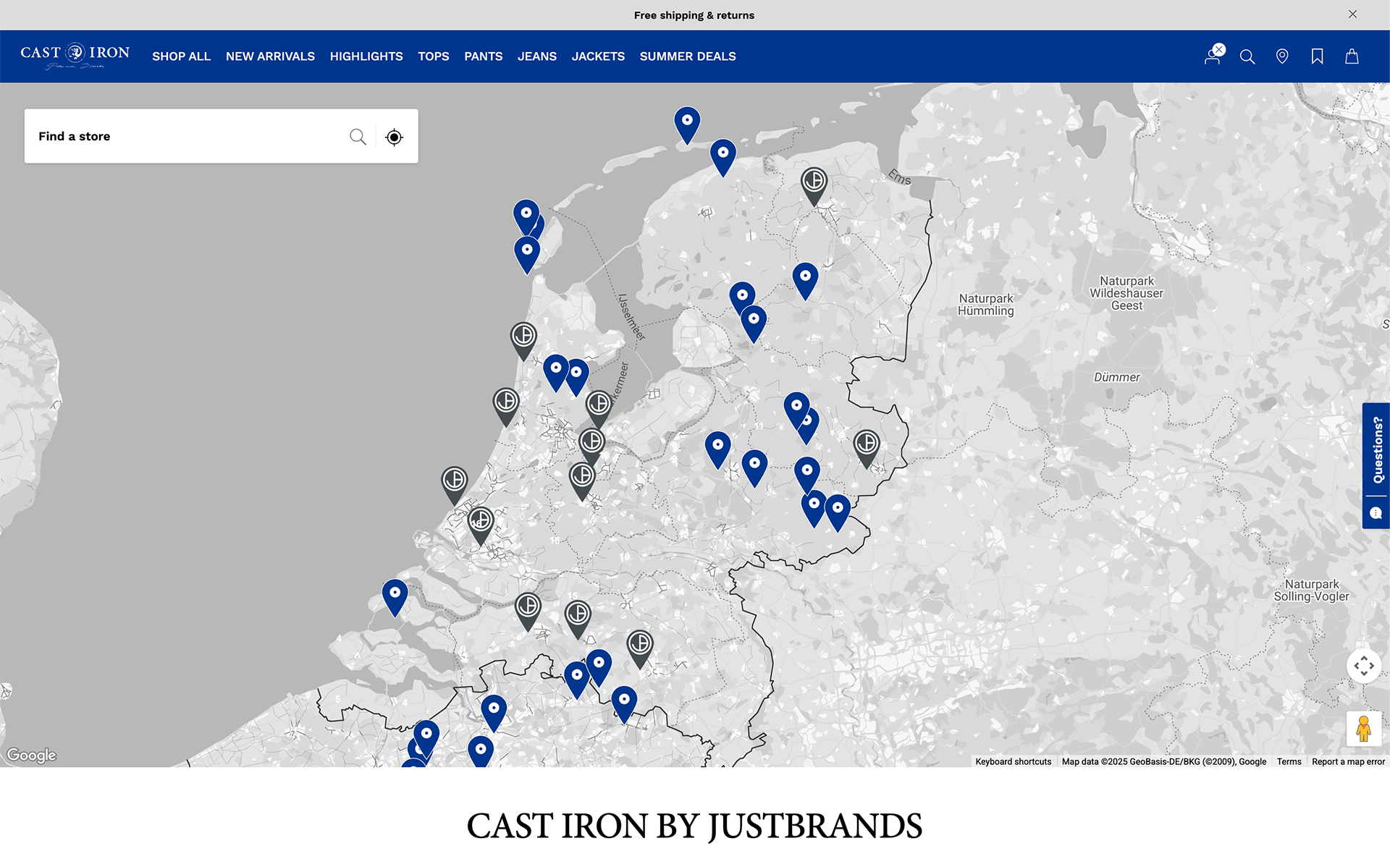This screenshot has width=1390, height=846.
Task: Click Report a map error link
Action: 1348,761
